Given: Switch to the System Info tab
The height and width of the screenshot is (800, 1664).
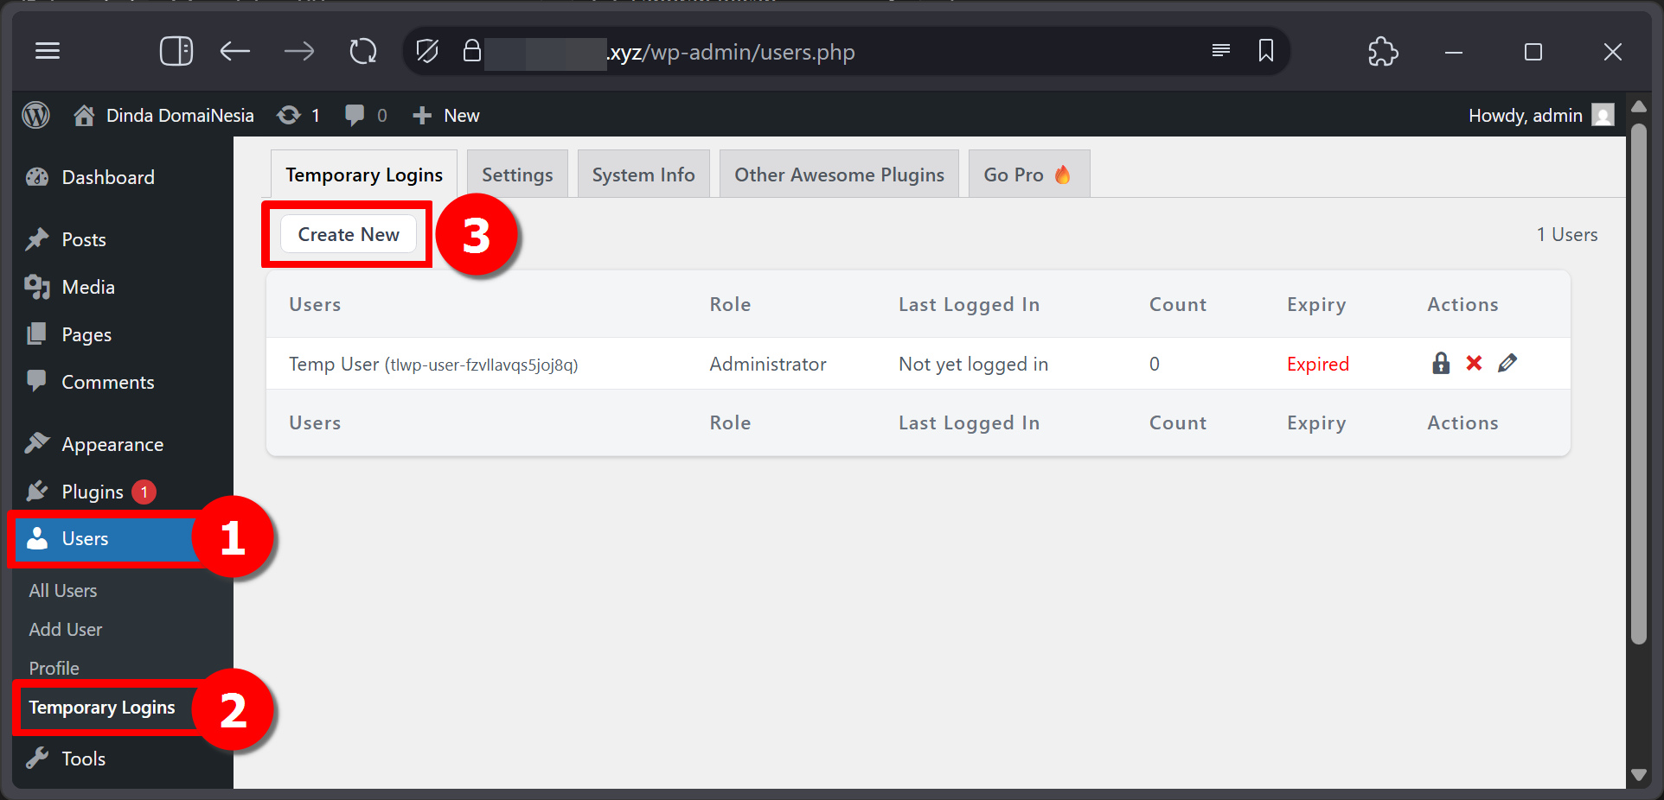Looking at the screenshot, I should pyautogui.click(x=643, y=175).
